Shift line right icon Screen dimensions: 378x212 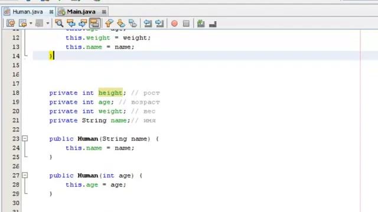pyautogui.click(x=159, y=24)
